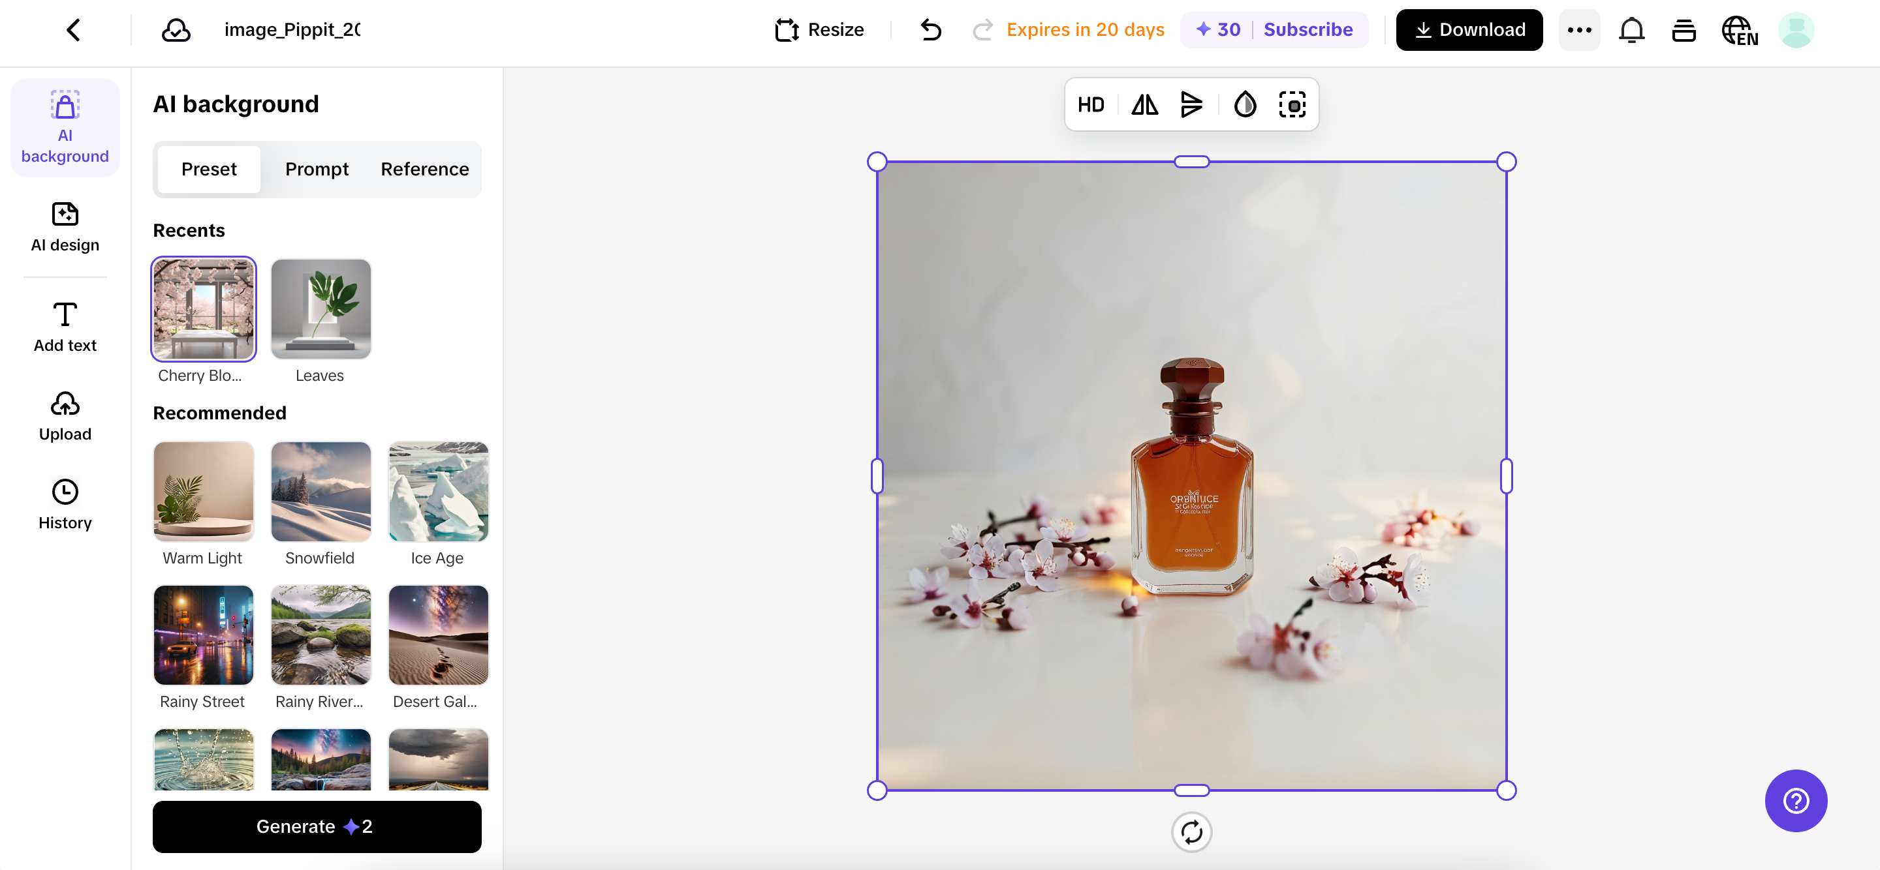Open the layers stack icon
Image resolution: width=1880 pixels, height=870 pixels.
(1684, 30)
